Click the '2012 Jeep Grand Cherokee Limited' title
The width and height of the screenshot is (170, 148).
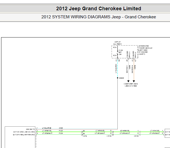[x=98, y=9]
